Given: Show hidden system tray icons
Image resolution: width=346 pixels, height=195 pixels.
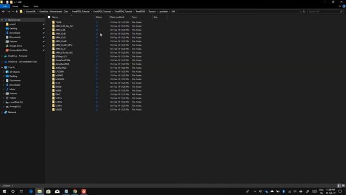Looking at the screenshot, I should pyautogui.click(x=255, y=191).
